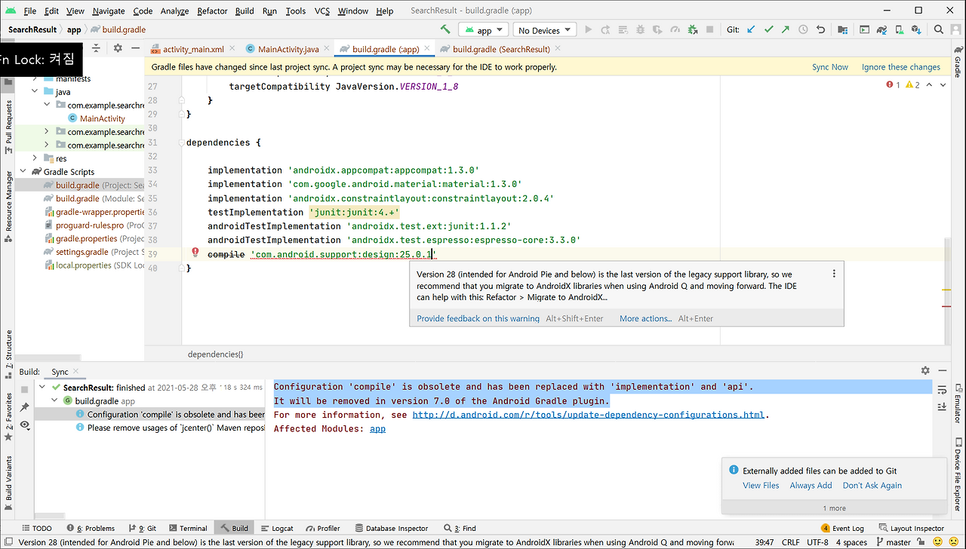
Task: Click View Files in Git notification
Action: point(761,486)
